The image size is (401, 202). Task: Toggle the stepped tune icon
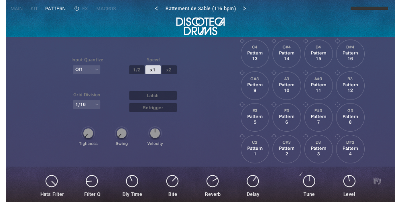tap(301, 173)
